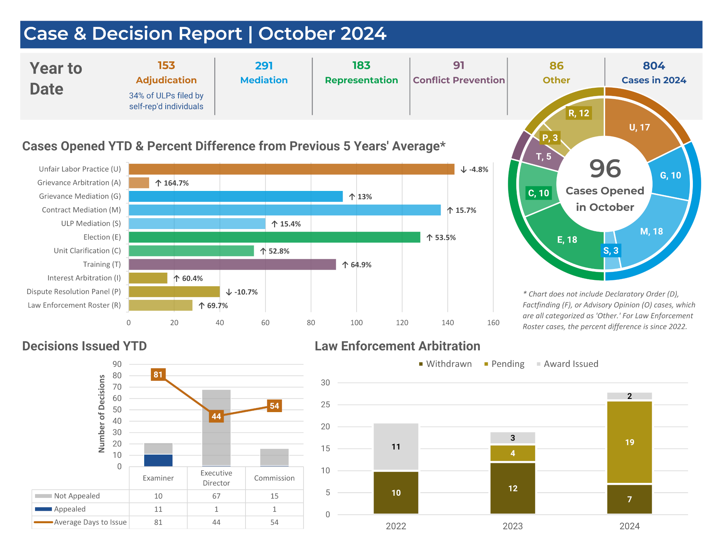Click the '91 Conflict Prevention' statistic
This screenshot has width=723, height=559.
coord(459,73)
